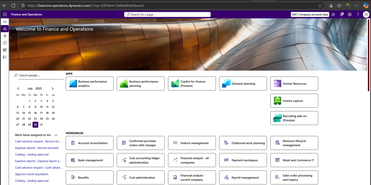Open the app launcher waffle icon

pyautogui.click(x=5, y=14)
